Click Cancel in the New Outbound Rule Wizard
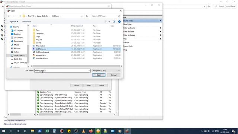 point(102,86)
